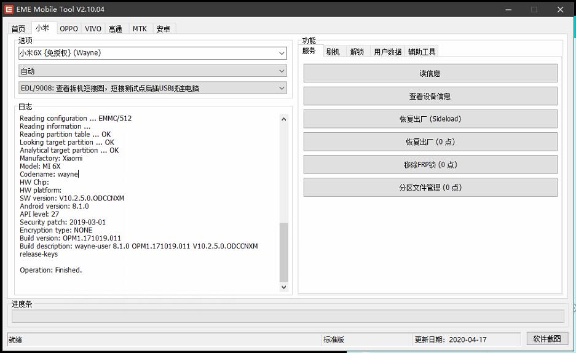
Task: Click the log scrollbar down arrow
Action: tap(283, 287)
